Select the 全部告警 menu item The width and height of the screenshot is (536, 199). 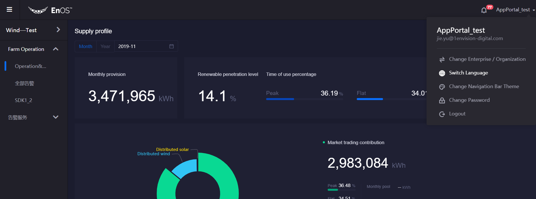tap(25, 83)
